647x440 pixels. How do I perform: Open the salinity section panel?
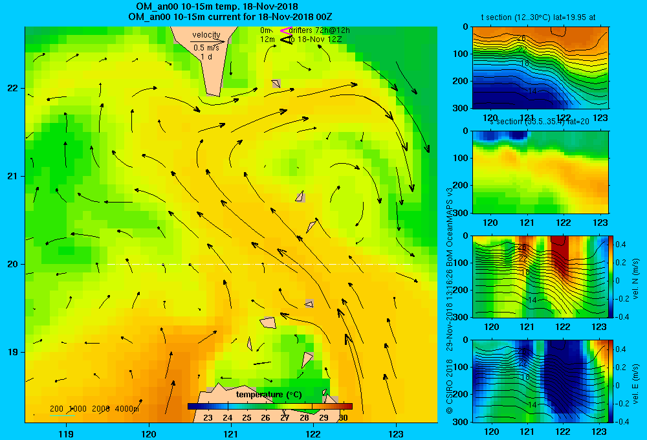(x=540, y=172)
